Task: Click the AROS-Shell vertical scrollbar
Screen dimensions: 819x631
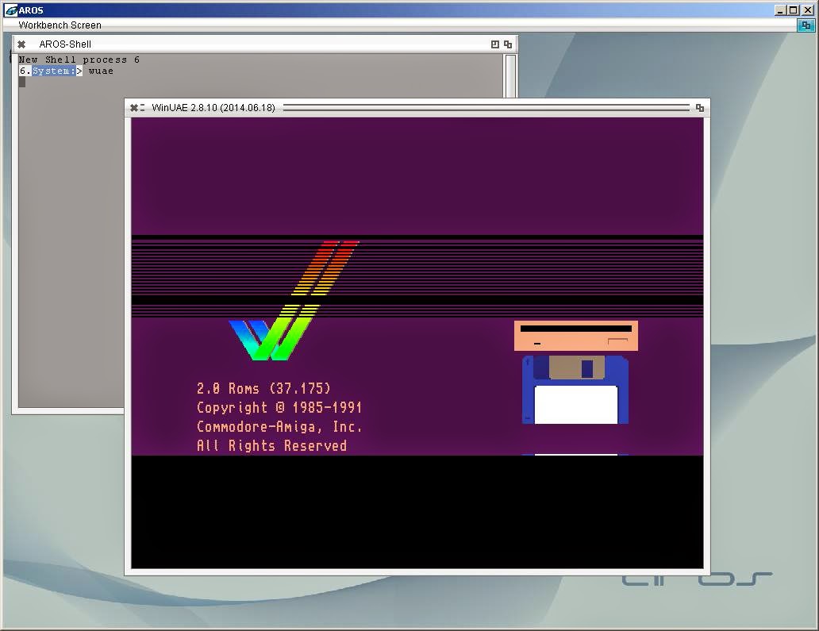Action: click(510, 75)
